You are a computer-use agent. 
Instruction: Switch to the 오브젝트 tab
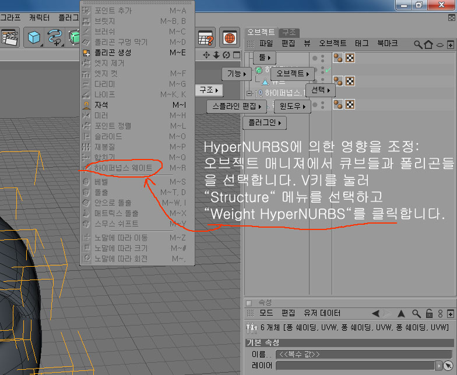261,31
